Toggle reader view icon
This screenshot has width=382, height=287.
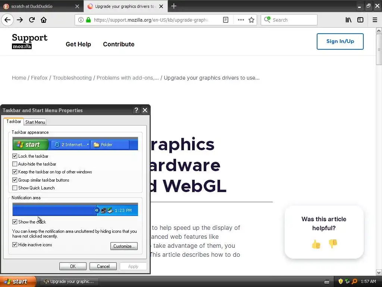[x=226, y=20]
